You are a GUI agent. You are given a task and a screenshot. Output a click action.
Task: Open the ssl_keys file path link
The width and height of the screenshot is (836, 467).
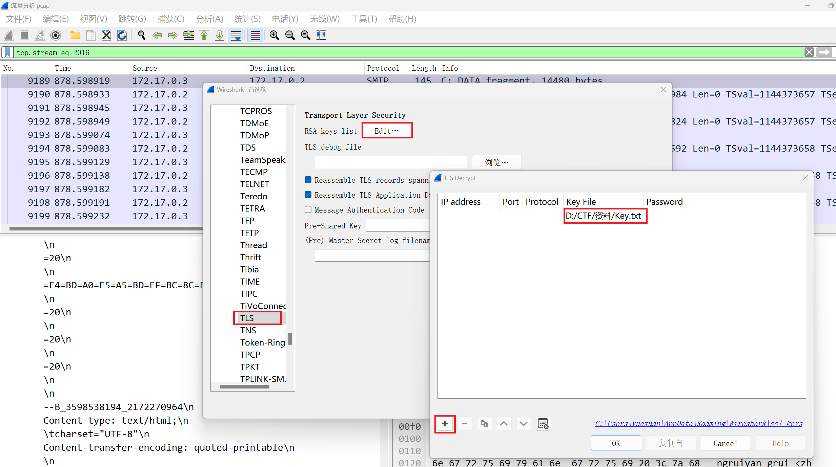(x=698, y=423)
